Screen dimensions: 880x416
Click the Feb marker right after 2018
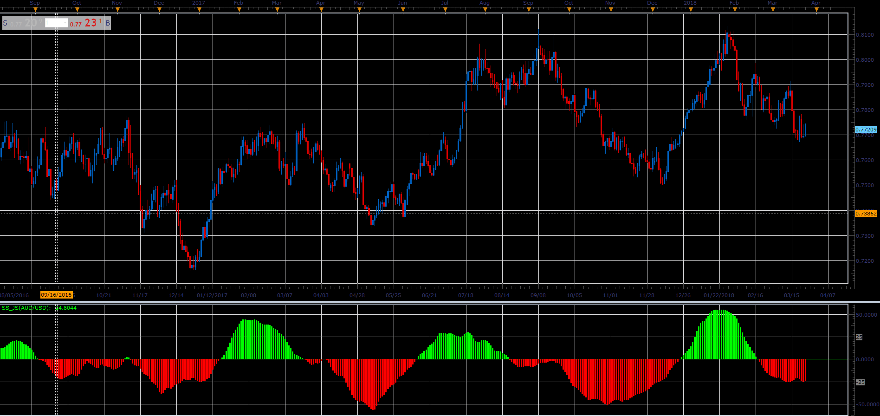(x=734, y=3)
